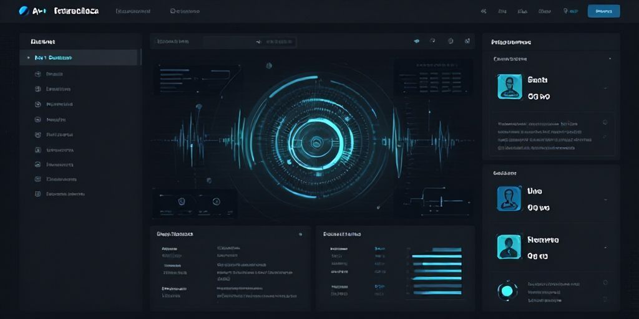Collapse the highlighted sidebar item using its arrow
The height and width of the screenshot is (319, 639).
coord(27,57)
